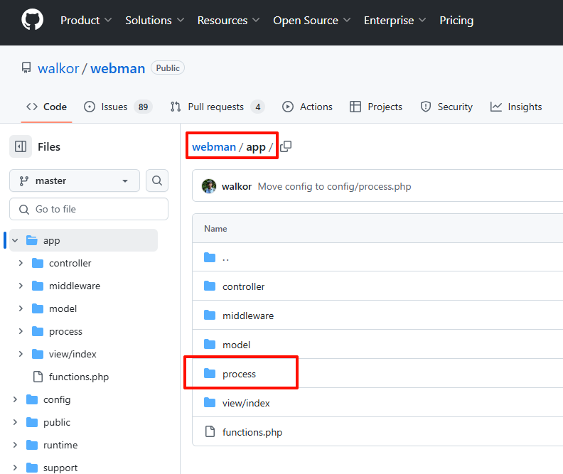The width and height of the screenshot is (563, 474).
Task: Collapse the app folder in tree
Action: pyautogui.click(x=15, y=240)
